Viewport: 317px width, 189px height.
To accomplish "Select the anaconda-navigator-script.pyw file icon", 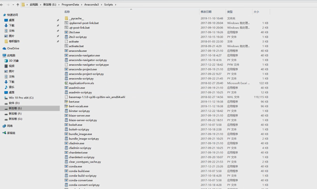I will tap(66, 65).
